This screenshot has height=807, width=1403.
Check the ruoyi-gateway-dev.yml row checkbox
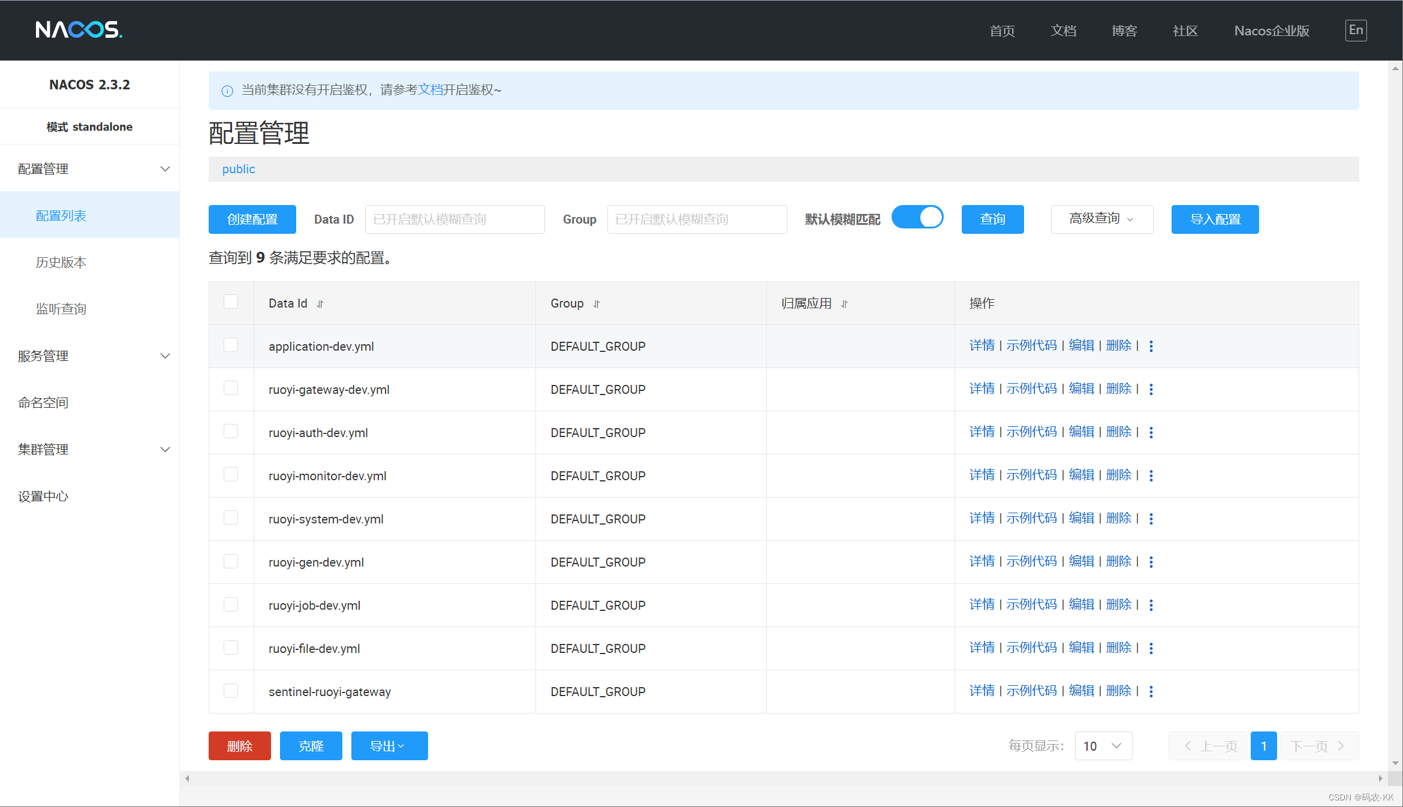tap(231, 388)
